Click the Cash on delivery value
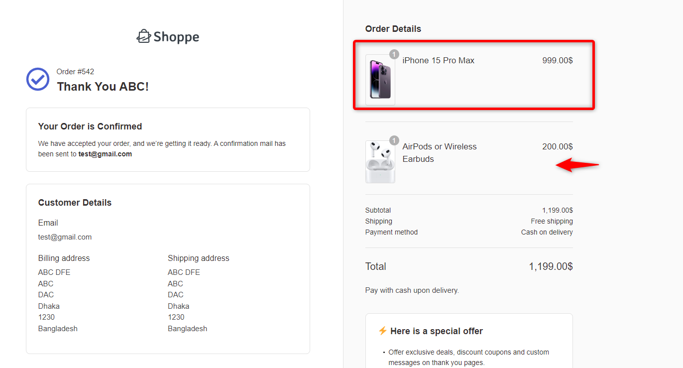 pos(547,232)
